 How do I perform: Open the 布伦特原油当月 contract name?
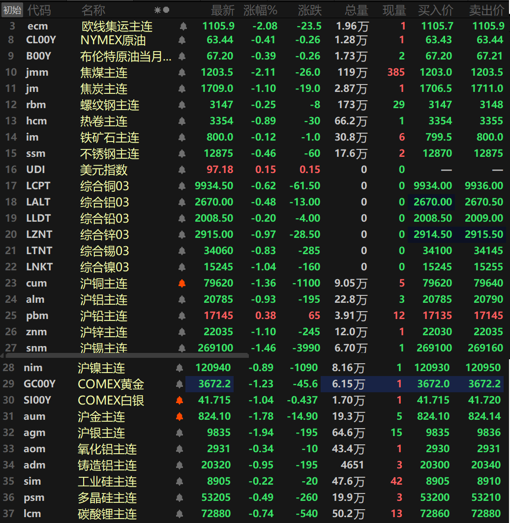(126, 57)
